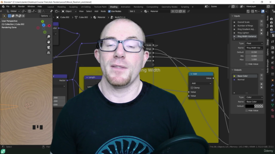275x154 pixels.
Task: Duplicate material with the new material icon
Action: 180,12
